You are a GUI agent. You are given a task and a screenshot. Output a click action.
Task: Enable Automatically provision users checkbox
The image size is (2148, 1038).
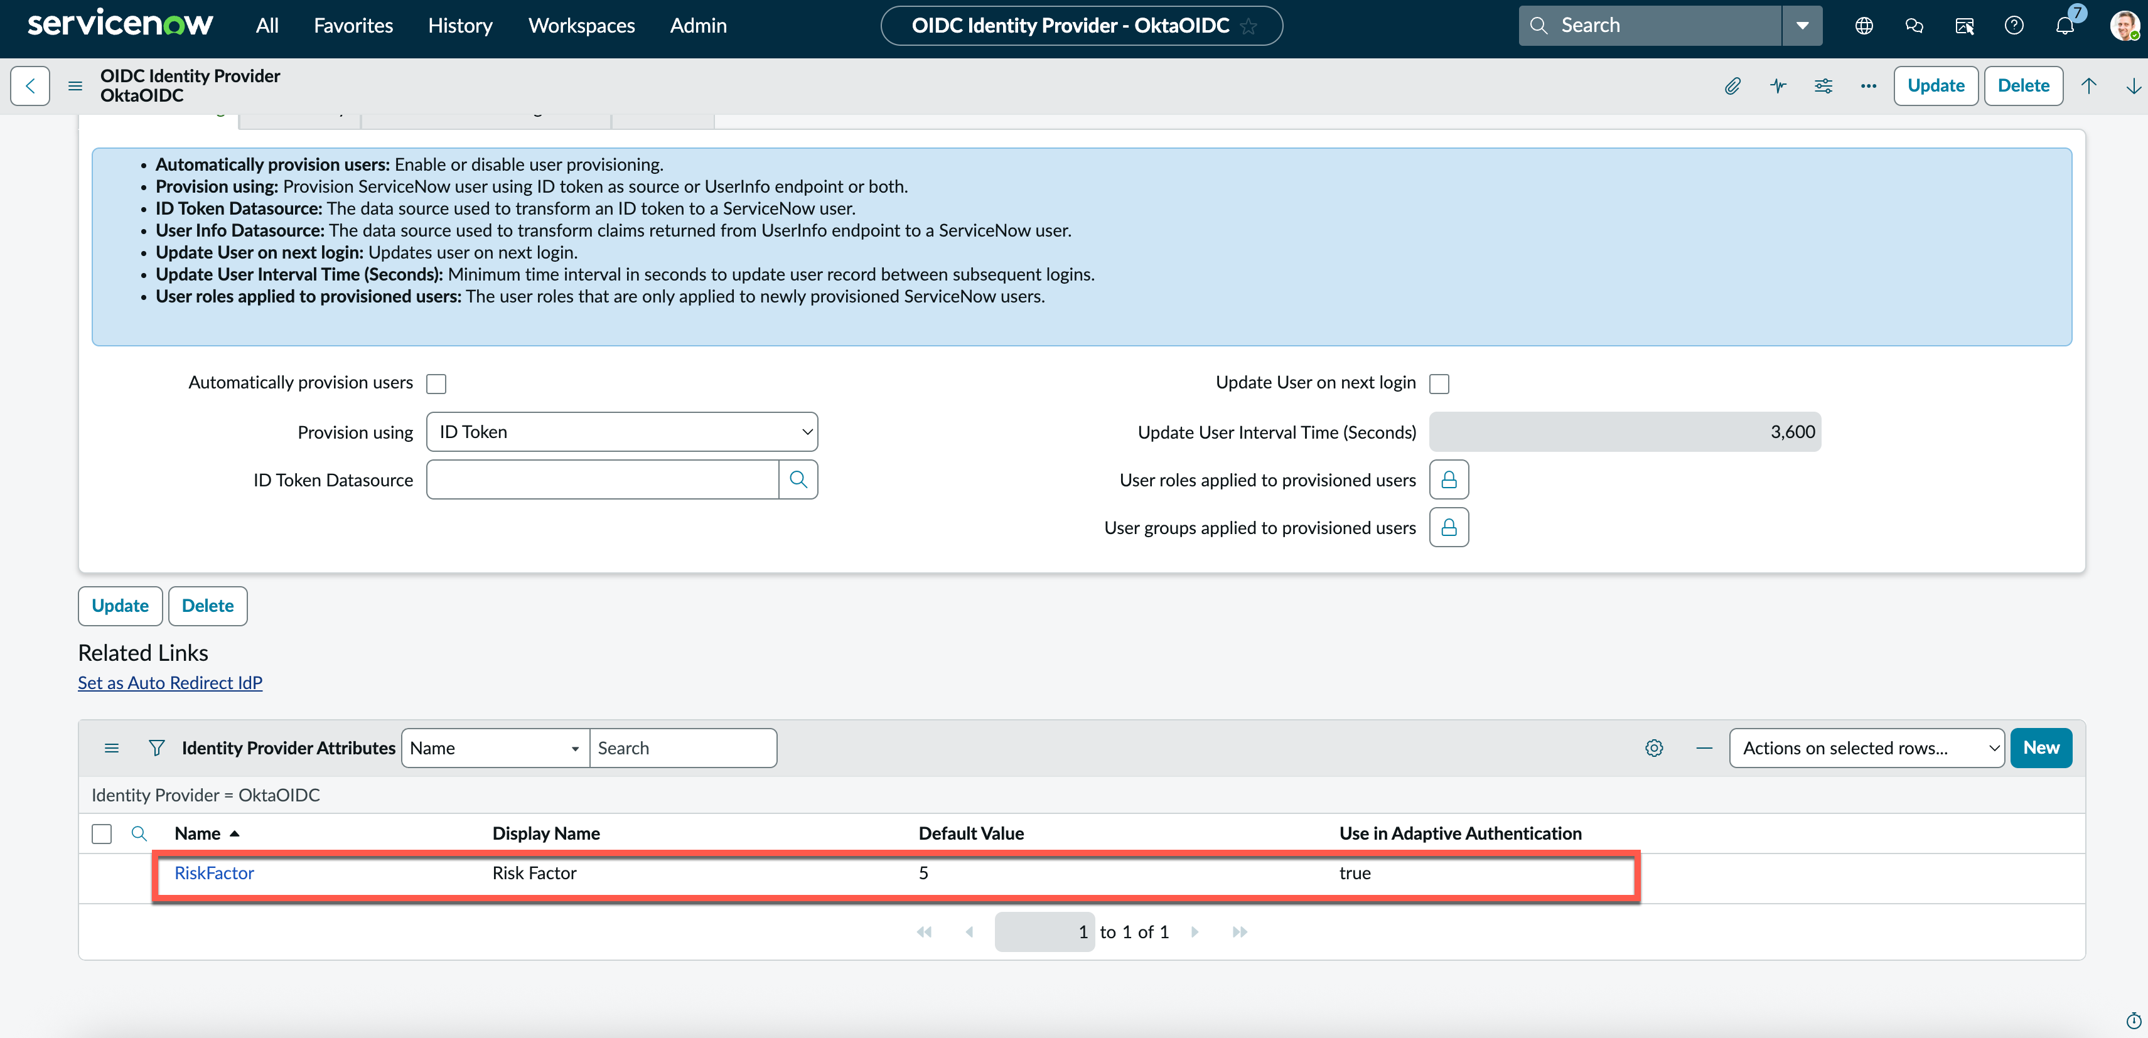(x=436, y=383)
